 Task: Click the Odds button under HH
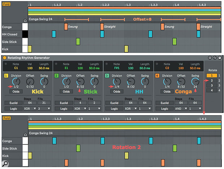coord(117,91)
